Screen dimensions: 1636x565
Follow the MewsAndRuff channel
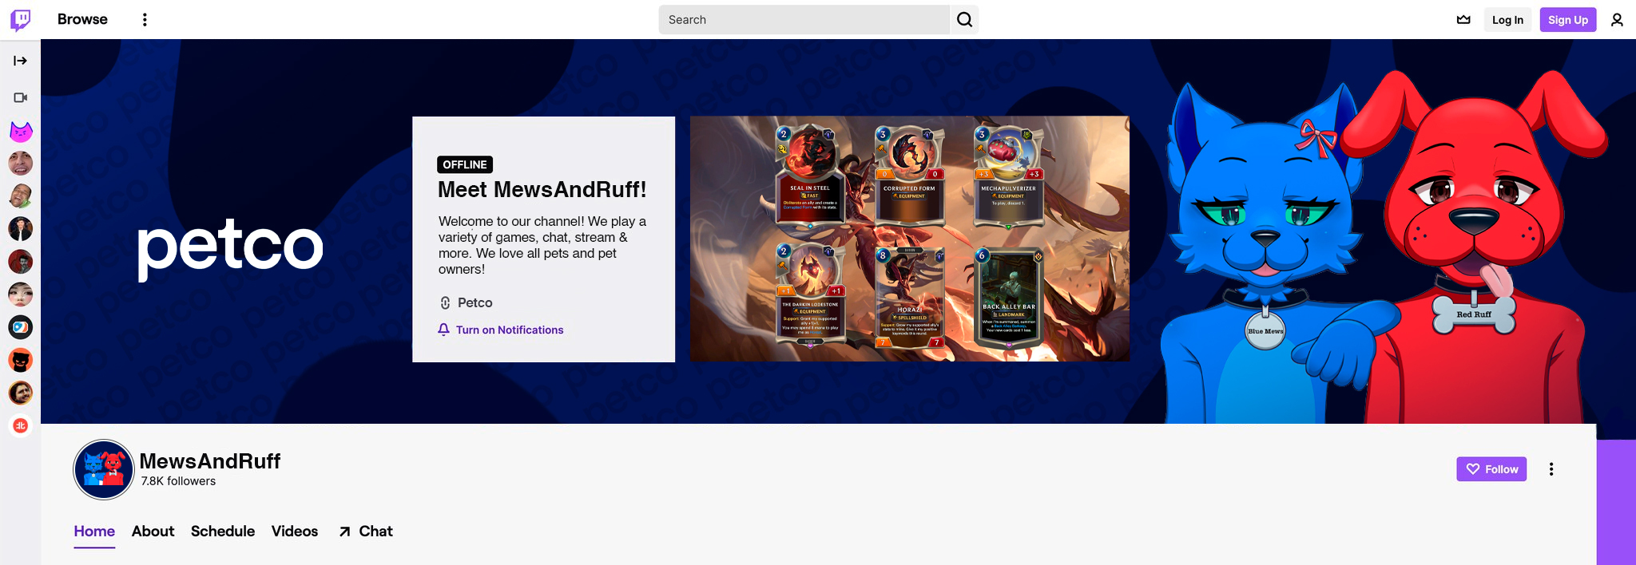point(1491,469)
